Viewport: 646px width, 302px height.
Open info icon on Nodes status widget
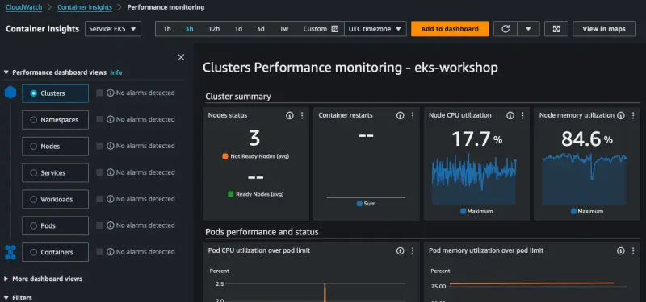290,115
